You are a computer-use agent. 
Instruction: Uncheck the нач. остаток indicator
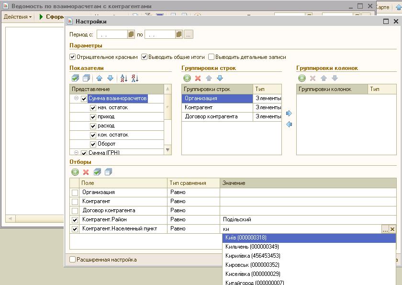coord(93,108)
